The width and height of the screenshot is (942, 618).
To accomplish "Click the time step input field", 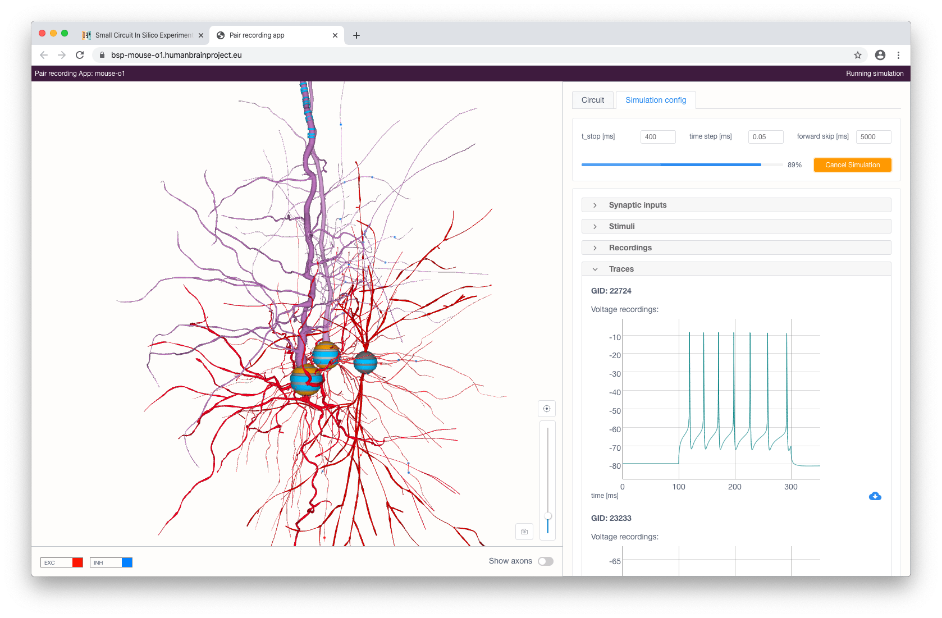I will pyautogui.click(x=766, y=137).
